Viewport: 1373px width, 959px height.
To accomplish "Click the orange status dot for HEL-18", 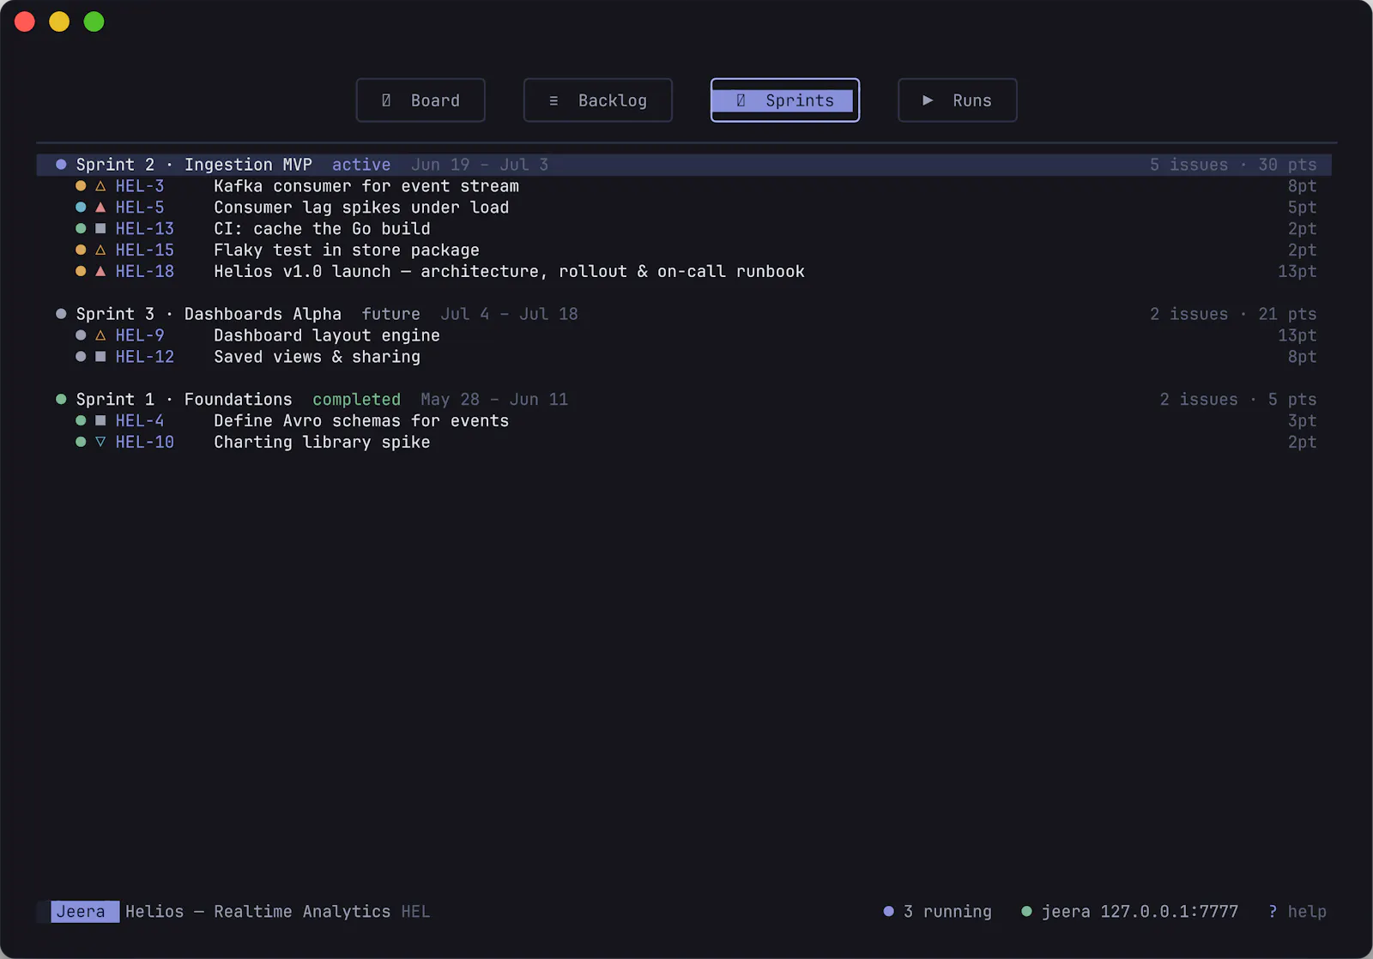I will coord(81,271).
